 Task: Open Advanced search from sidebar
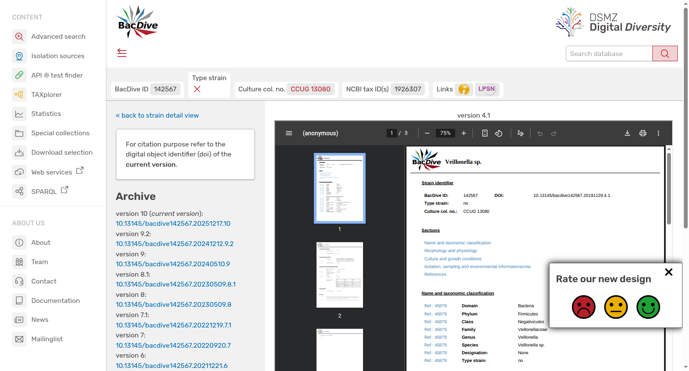49,37
